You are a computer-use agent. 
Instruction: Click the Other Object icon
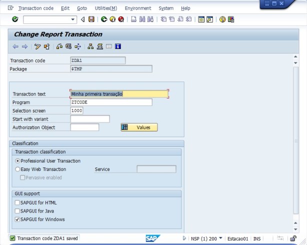(47, 46)
